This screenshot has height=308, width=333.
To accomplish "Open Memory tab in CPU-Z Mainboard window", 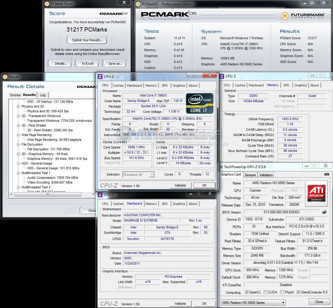I will 151,204.
